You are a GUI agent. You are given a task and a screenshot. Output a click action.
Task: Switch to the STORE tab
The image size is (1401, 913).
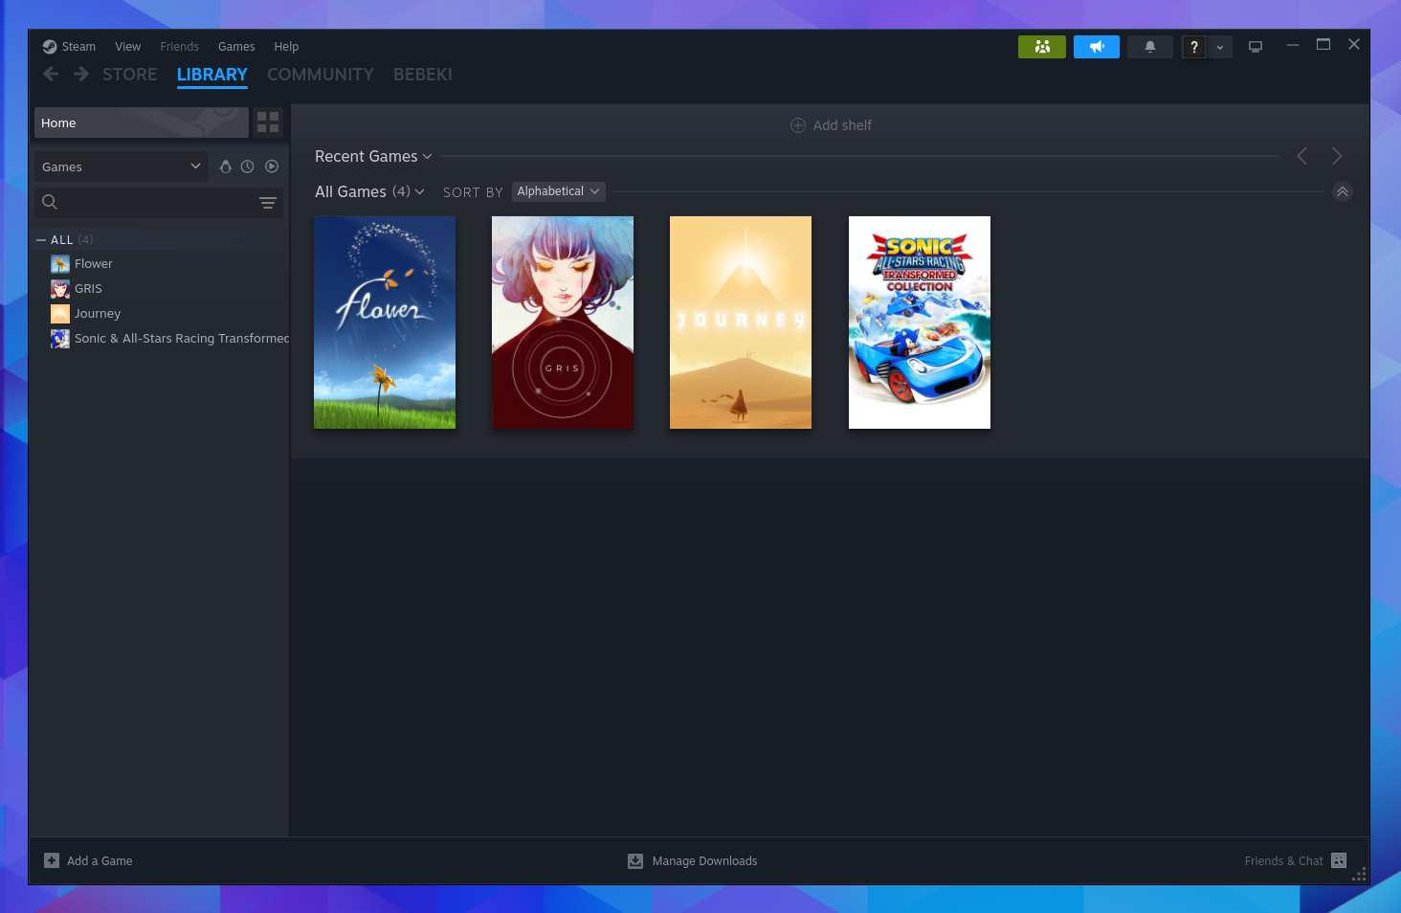point(129,74)
